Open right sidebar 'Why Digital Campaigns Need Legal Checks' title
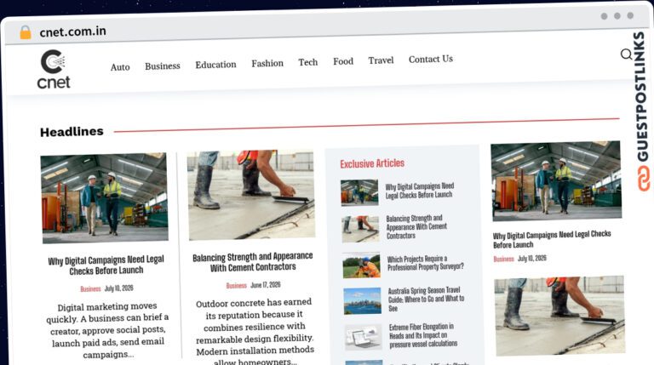The height and width of the screenshot is (365, 654). tap(552, 239)
